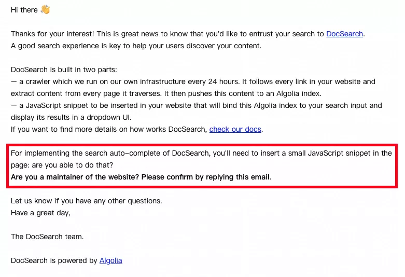This screenshot has width=405, height=277.
Task: Click the "DocSearch is powered by" text
Action: (x=54, y=260)
